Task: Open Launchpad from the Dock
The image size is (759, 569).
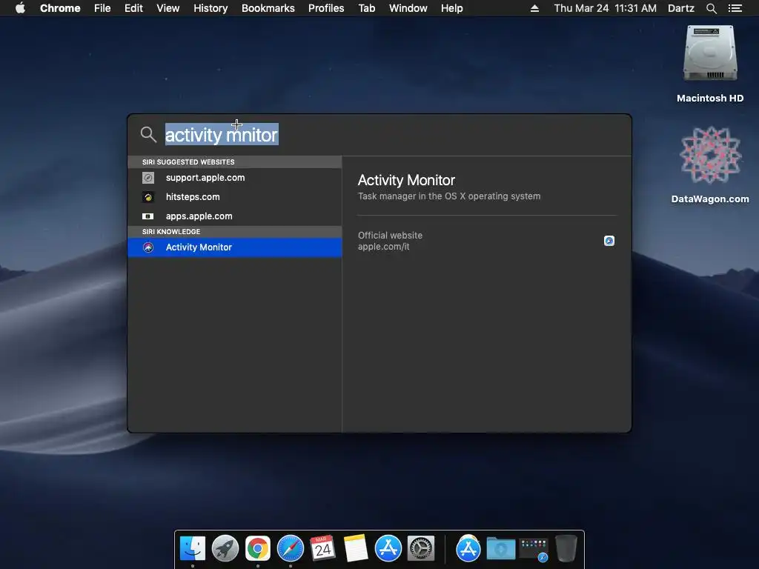Action: (225, 548)
